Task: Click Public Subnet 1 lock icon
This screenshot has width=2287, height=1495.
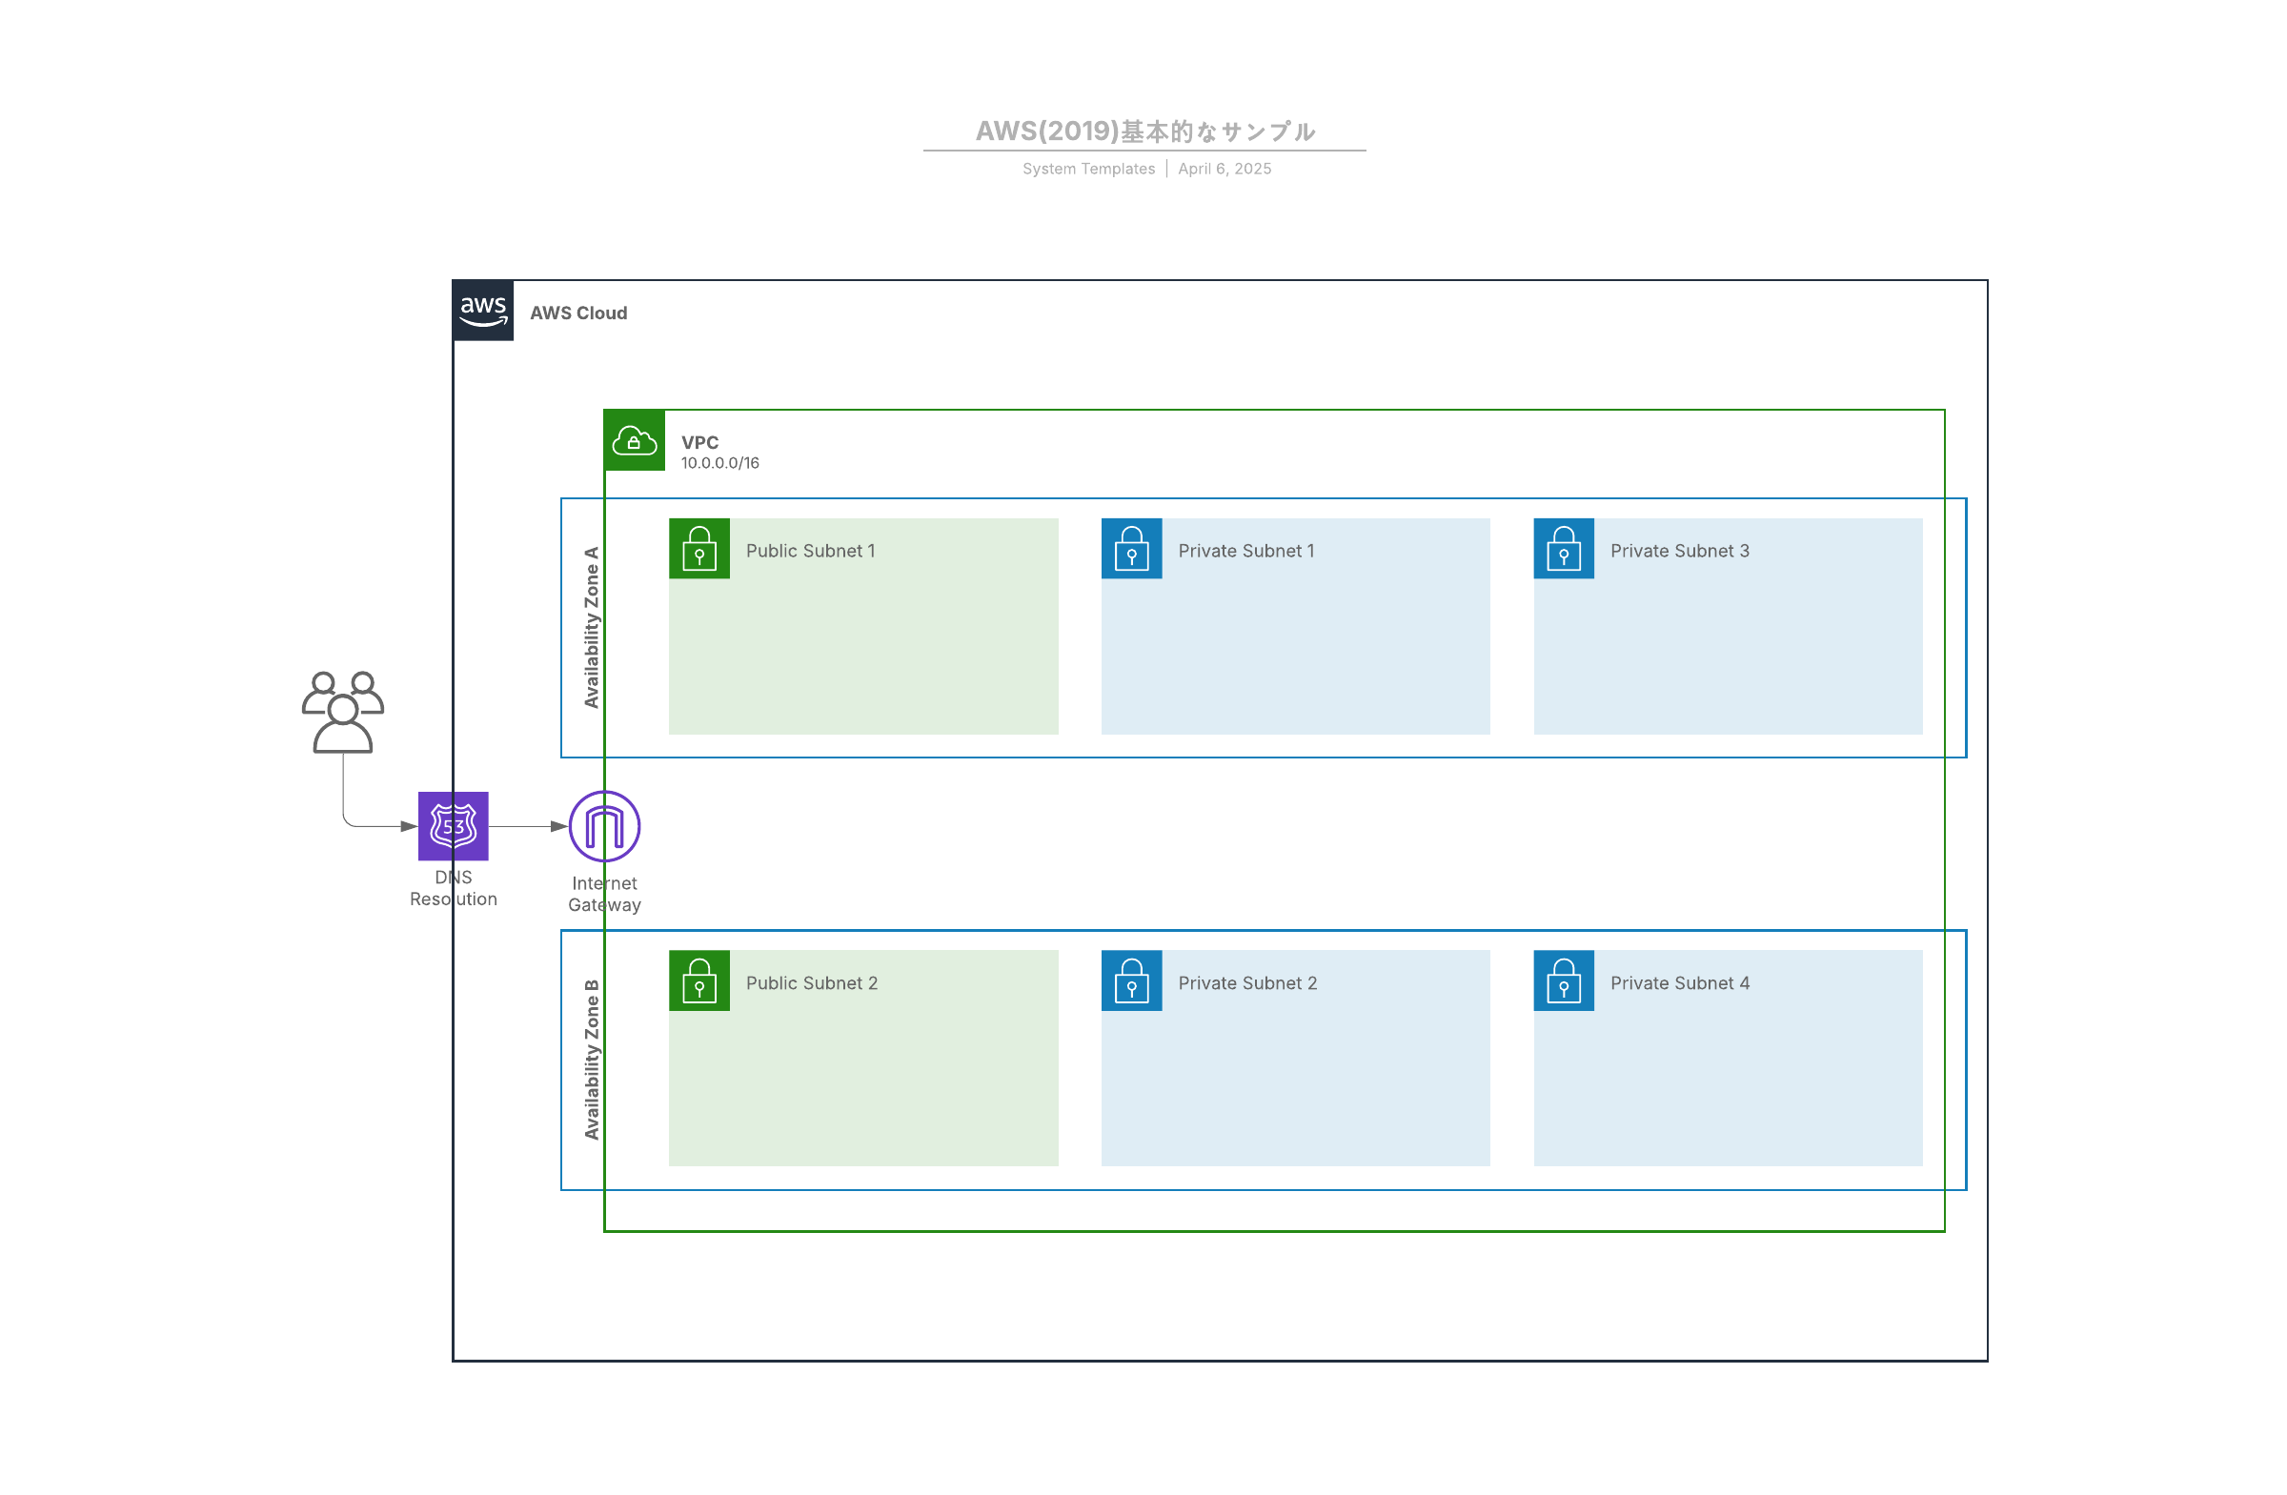Action: [x=699, y=548]
